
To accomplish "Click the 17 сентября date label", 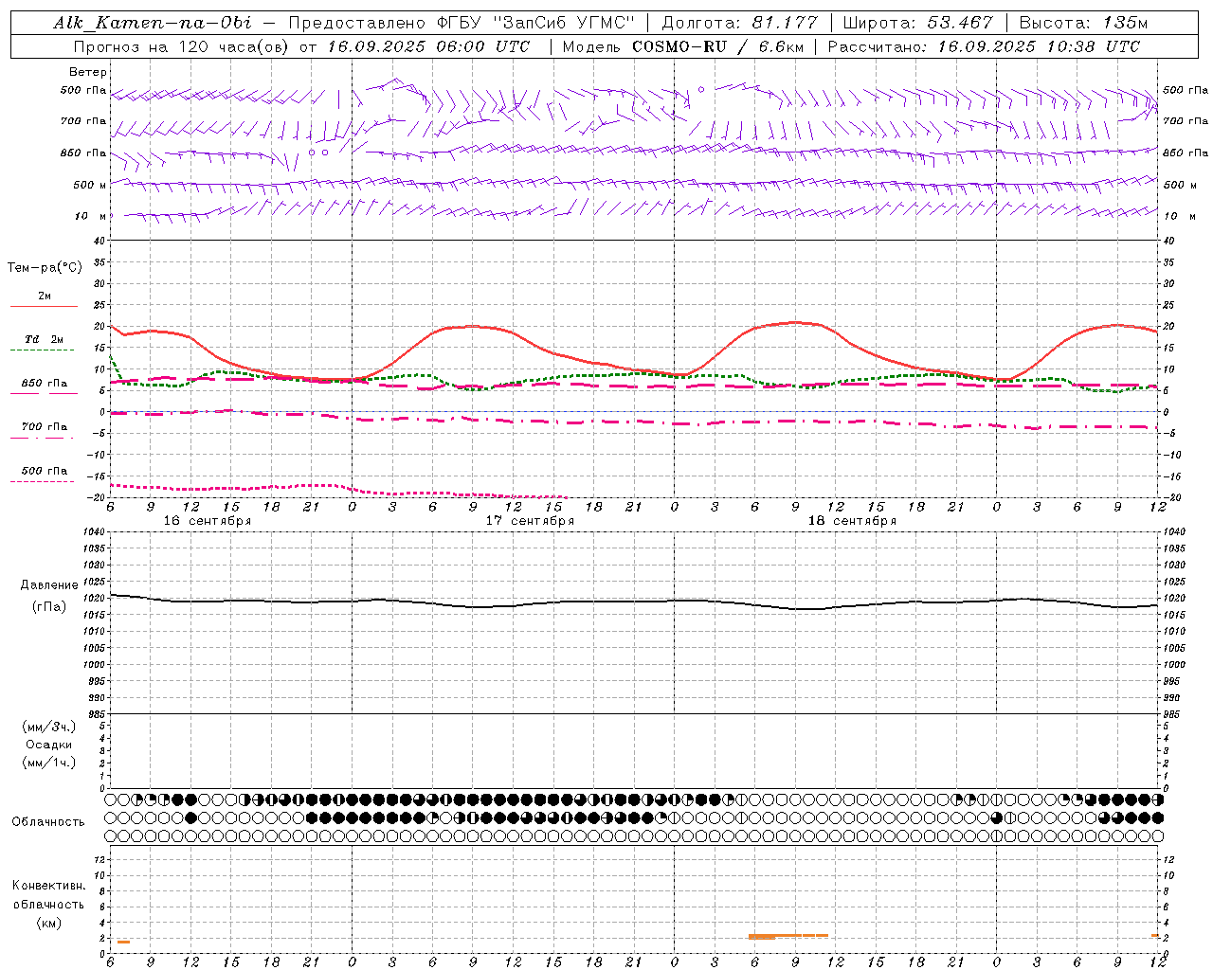I will click(x=530, y=521).
